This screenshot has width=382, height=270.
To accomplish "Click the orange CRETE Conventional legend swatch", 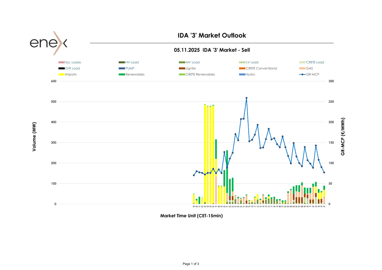I will pyautogui.click(x=242, y=68).
